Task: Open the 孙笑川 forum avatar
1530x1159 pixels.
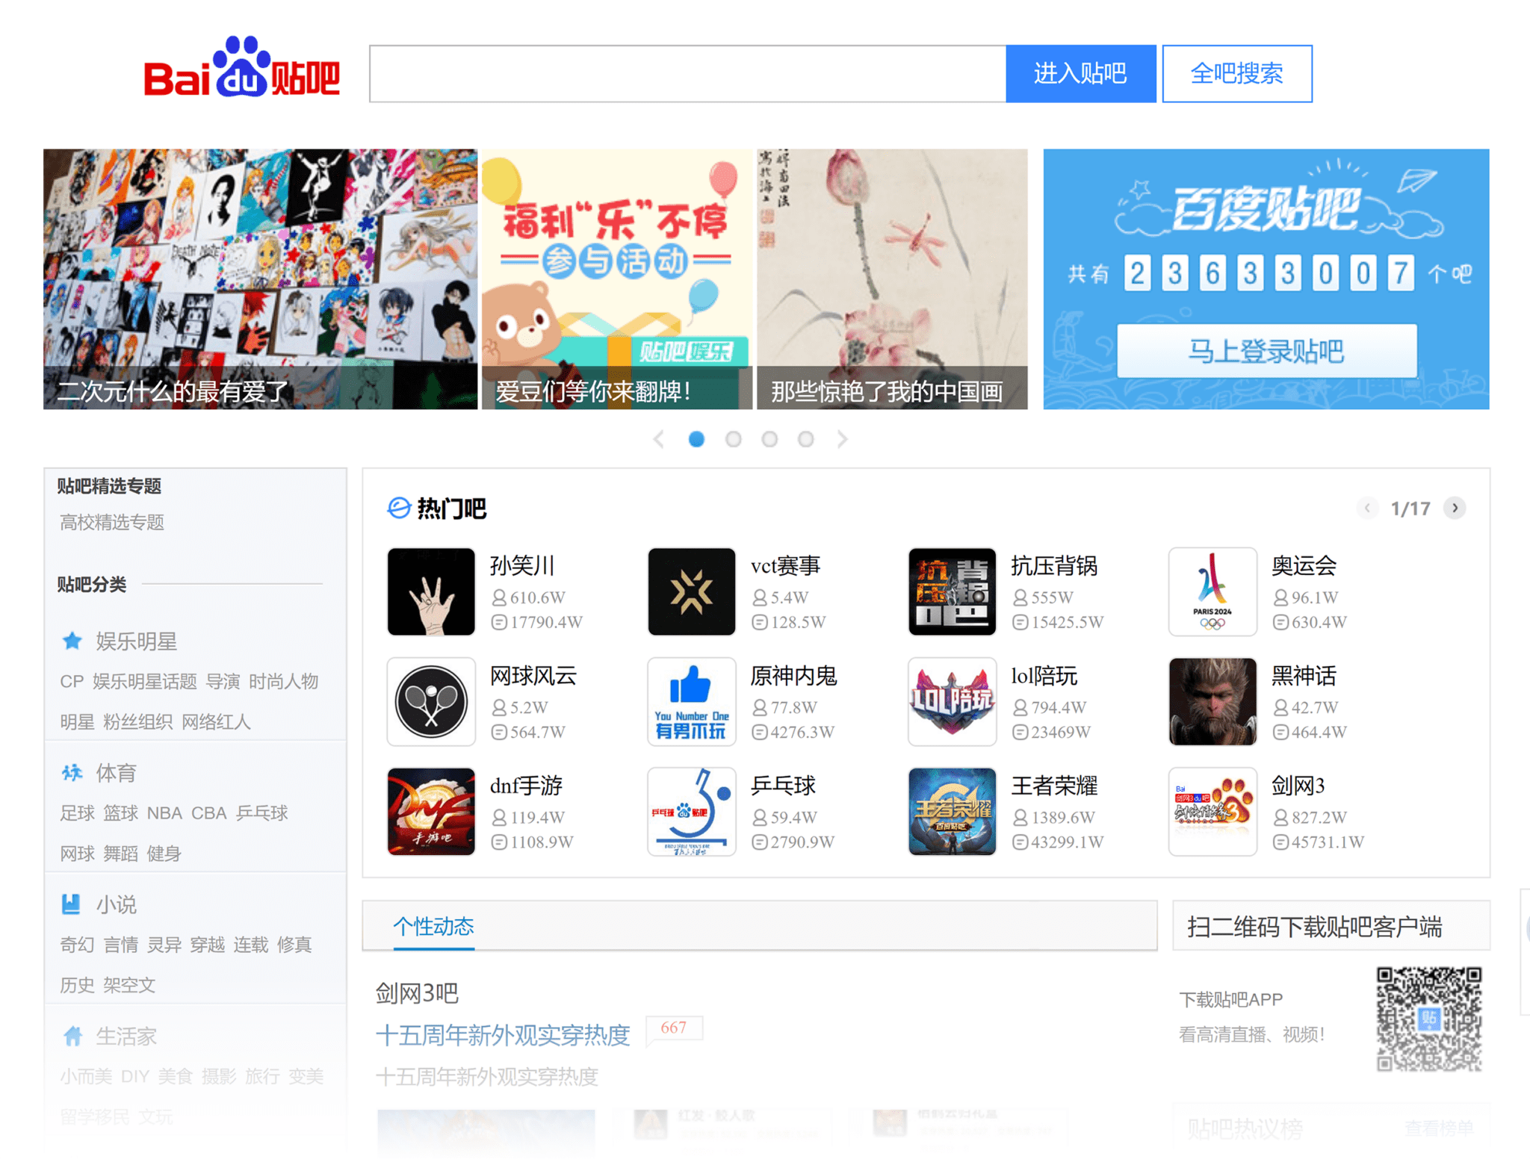Action: [x=431, y=591]
